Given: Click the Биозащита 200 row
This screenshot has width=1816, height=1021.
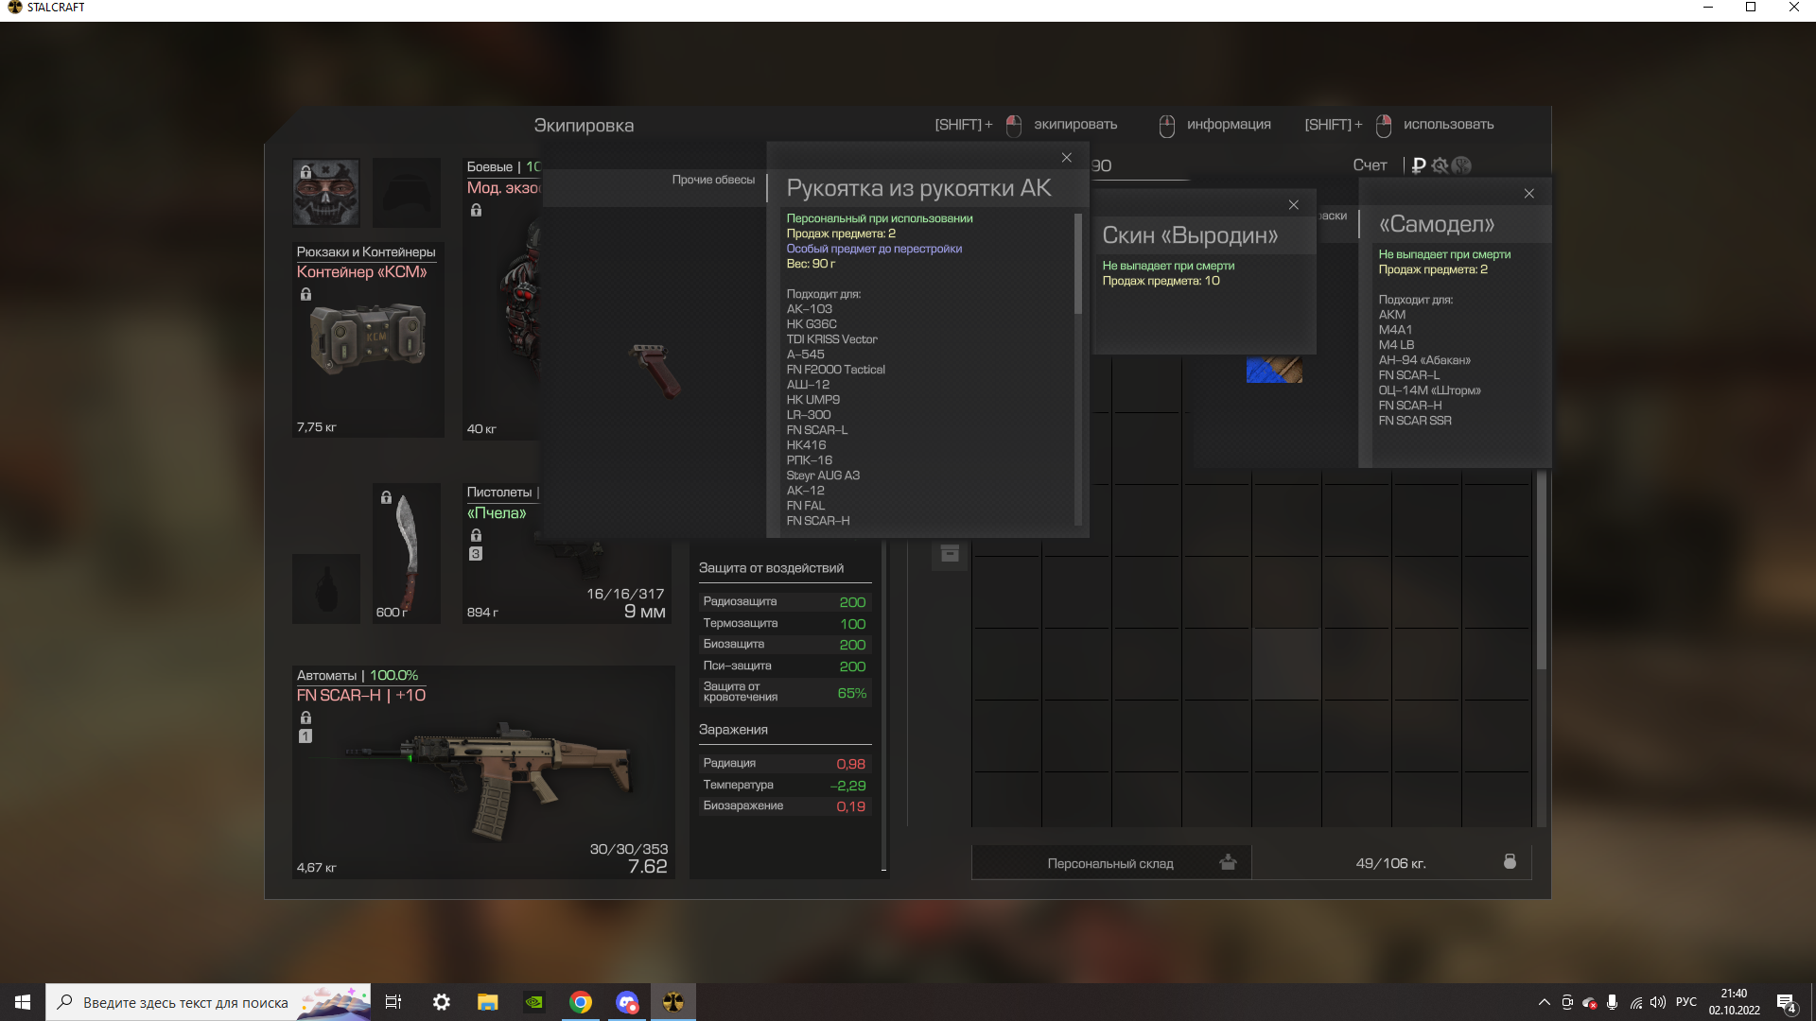Looking at the screenshot, I should (x=784, y=645).
